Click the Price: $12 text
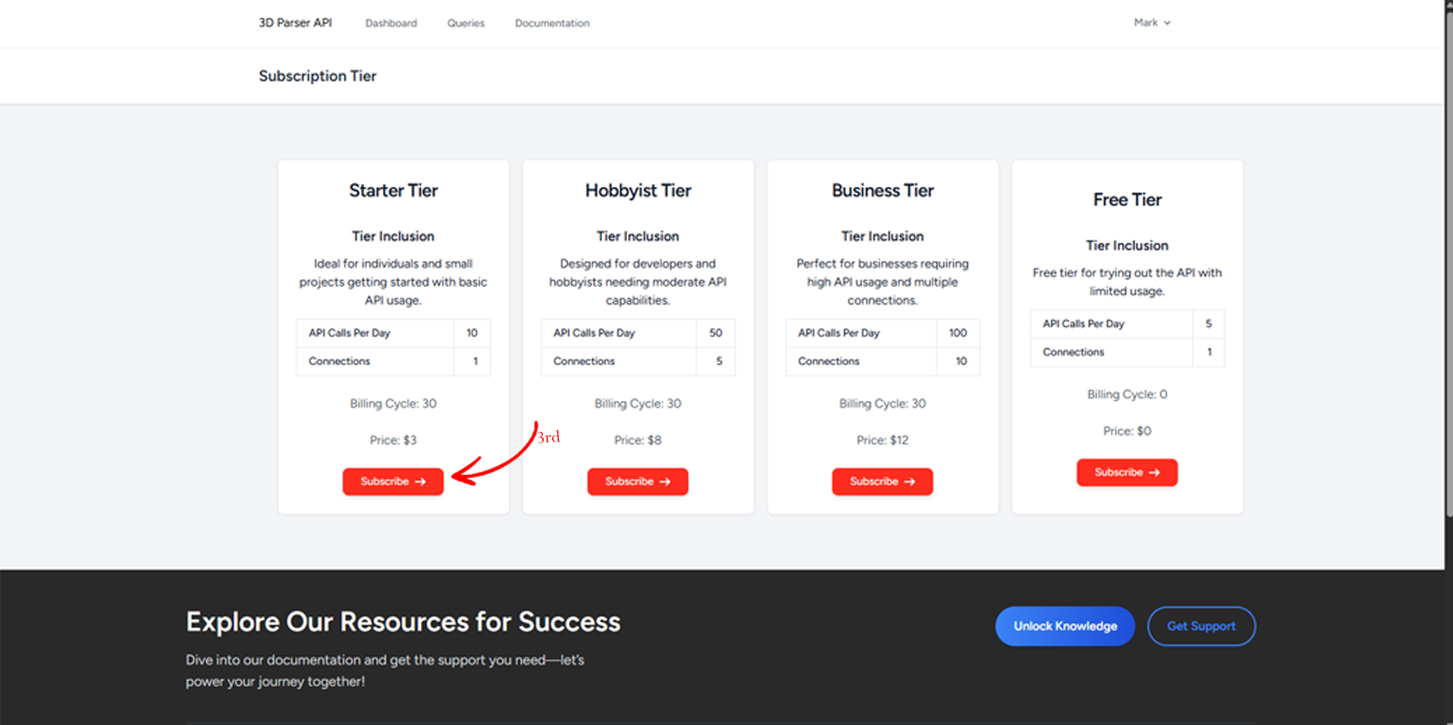This screenshot has width=1453, height=725. (x=882, y=440)
